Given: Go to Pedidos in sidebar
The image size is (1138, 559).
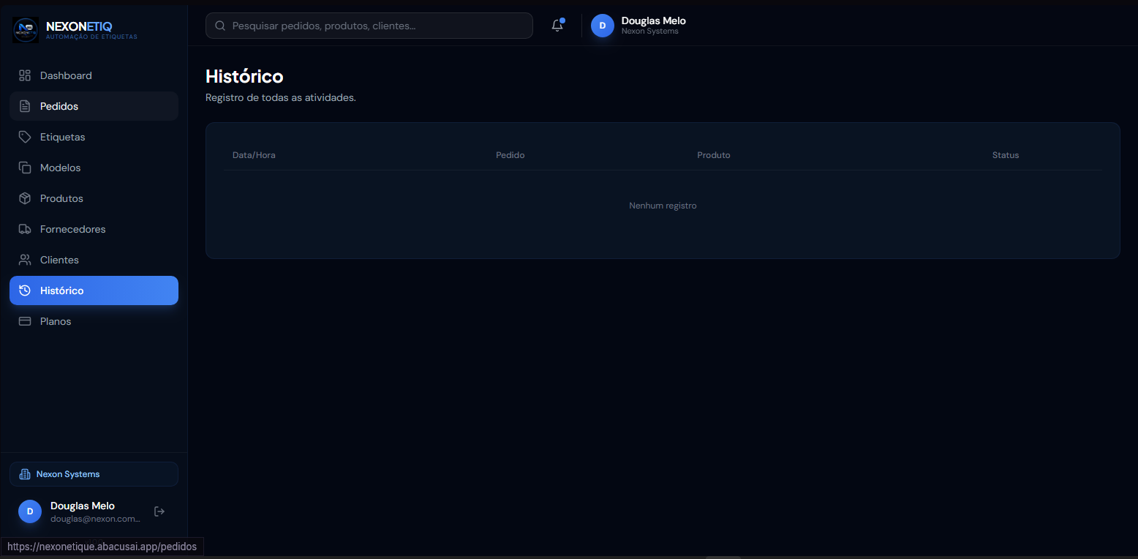Looking at the screenshot, I should tap(94, 106).
